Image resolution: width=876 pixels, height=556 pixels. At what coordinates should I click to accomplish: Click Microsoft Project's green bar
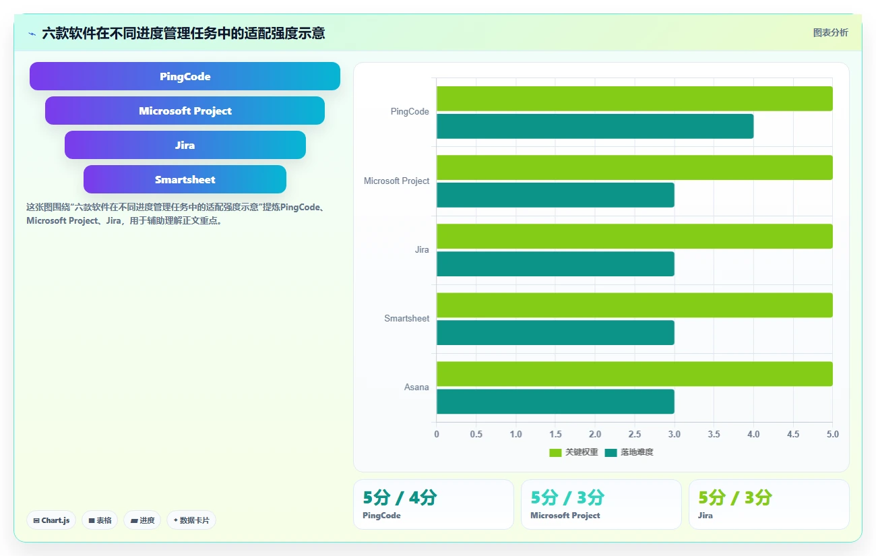point(634,168)
